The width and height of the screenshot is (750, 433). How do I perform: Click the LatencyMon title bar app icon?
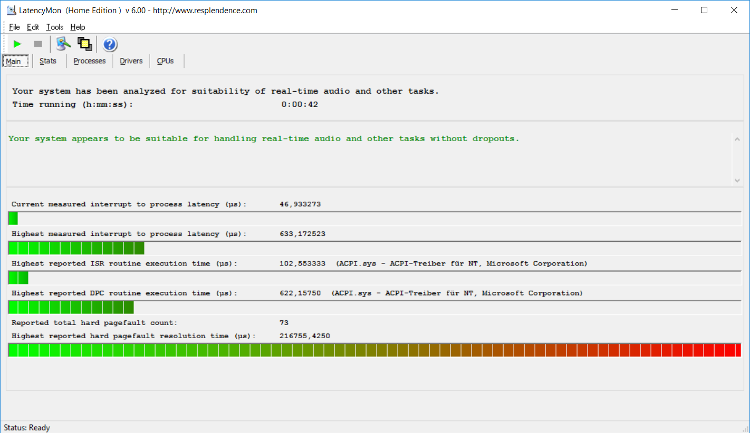click(x=10, y=10)
